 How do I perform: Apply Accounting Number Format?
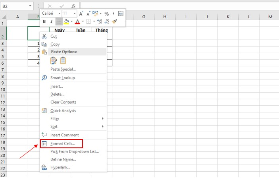tap(95, 14)
